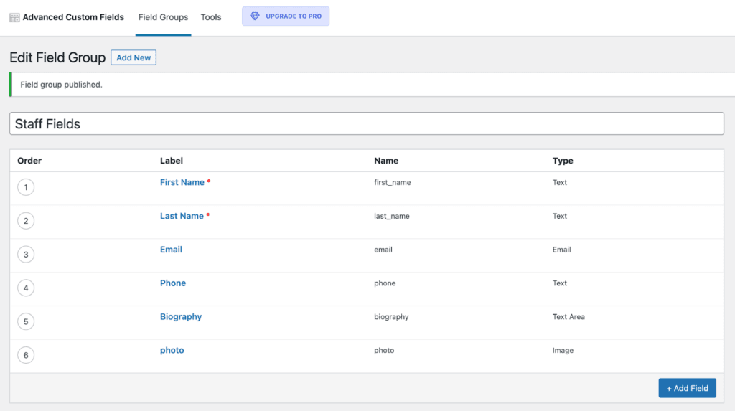Click the order handle numbered 4
Viewport: 735px width, 411px height.
click(x=26, y=288)
